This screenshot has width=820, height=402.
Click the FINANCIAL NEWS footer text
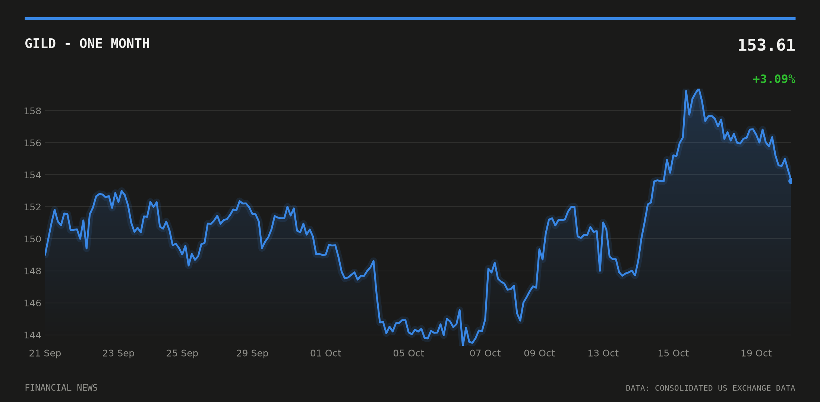click(x=61, y=388)
